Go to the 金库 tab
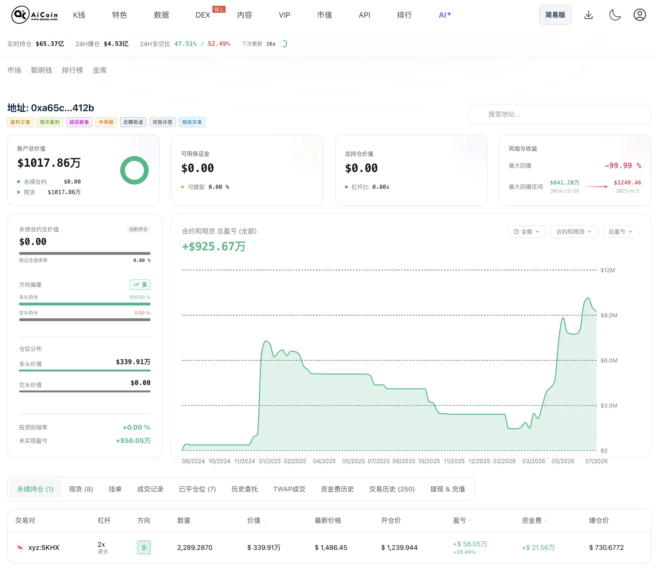 [x=100, y=70]
